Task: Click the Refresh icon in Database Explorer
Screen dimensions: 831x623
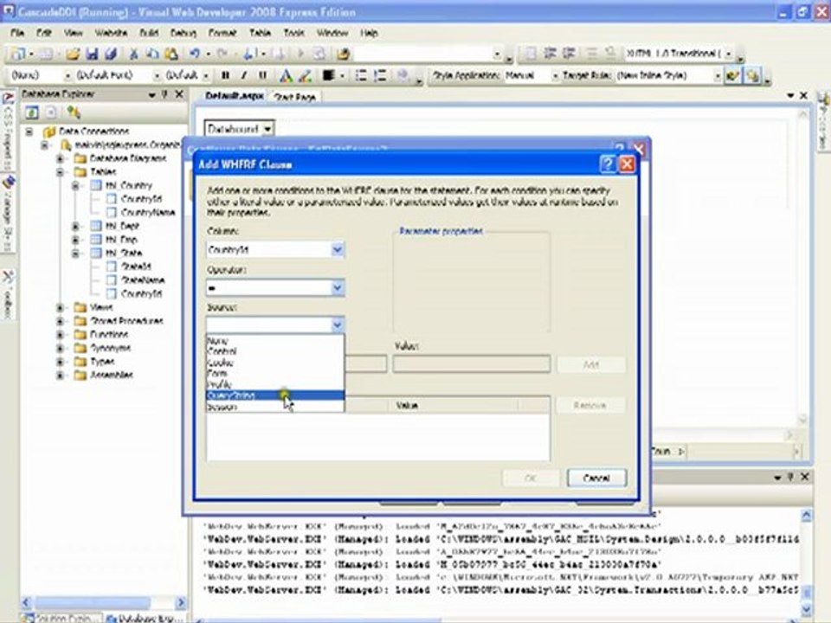Action: [32, 112]
